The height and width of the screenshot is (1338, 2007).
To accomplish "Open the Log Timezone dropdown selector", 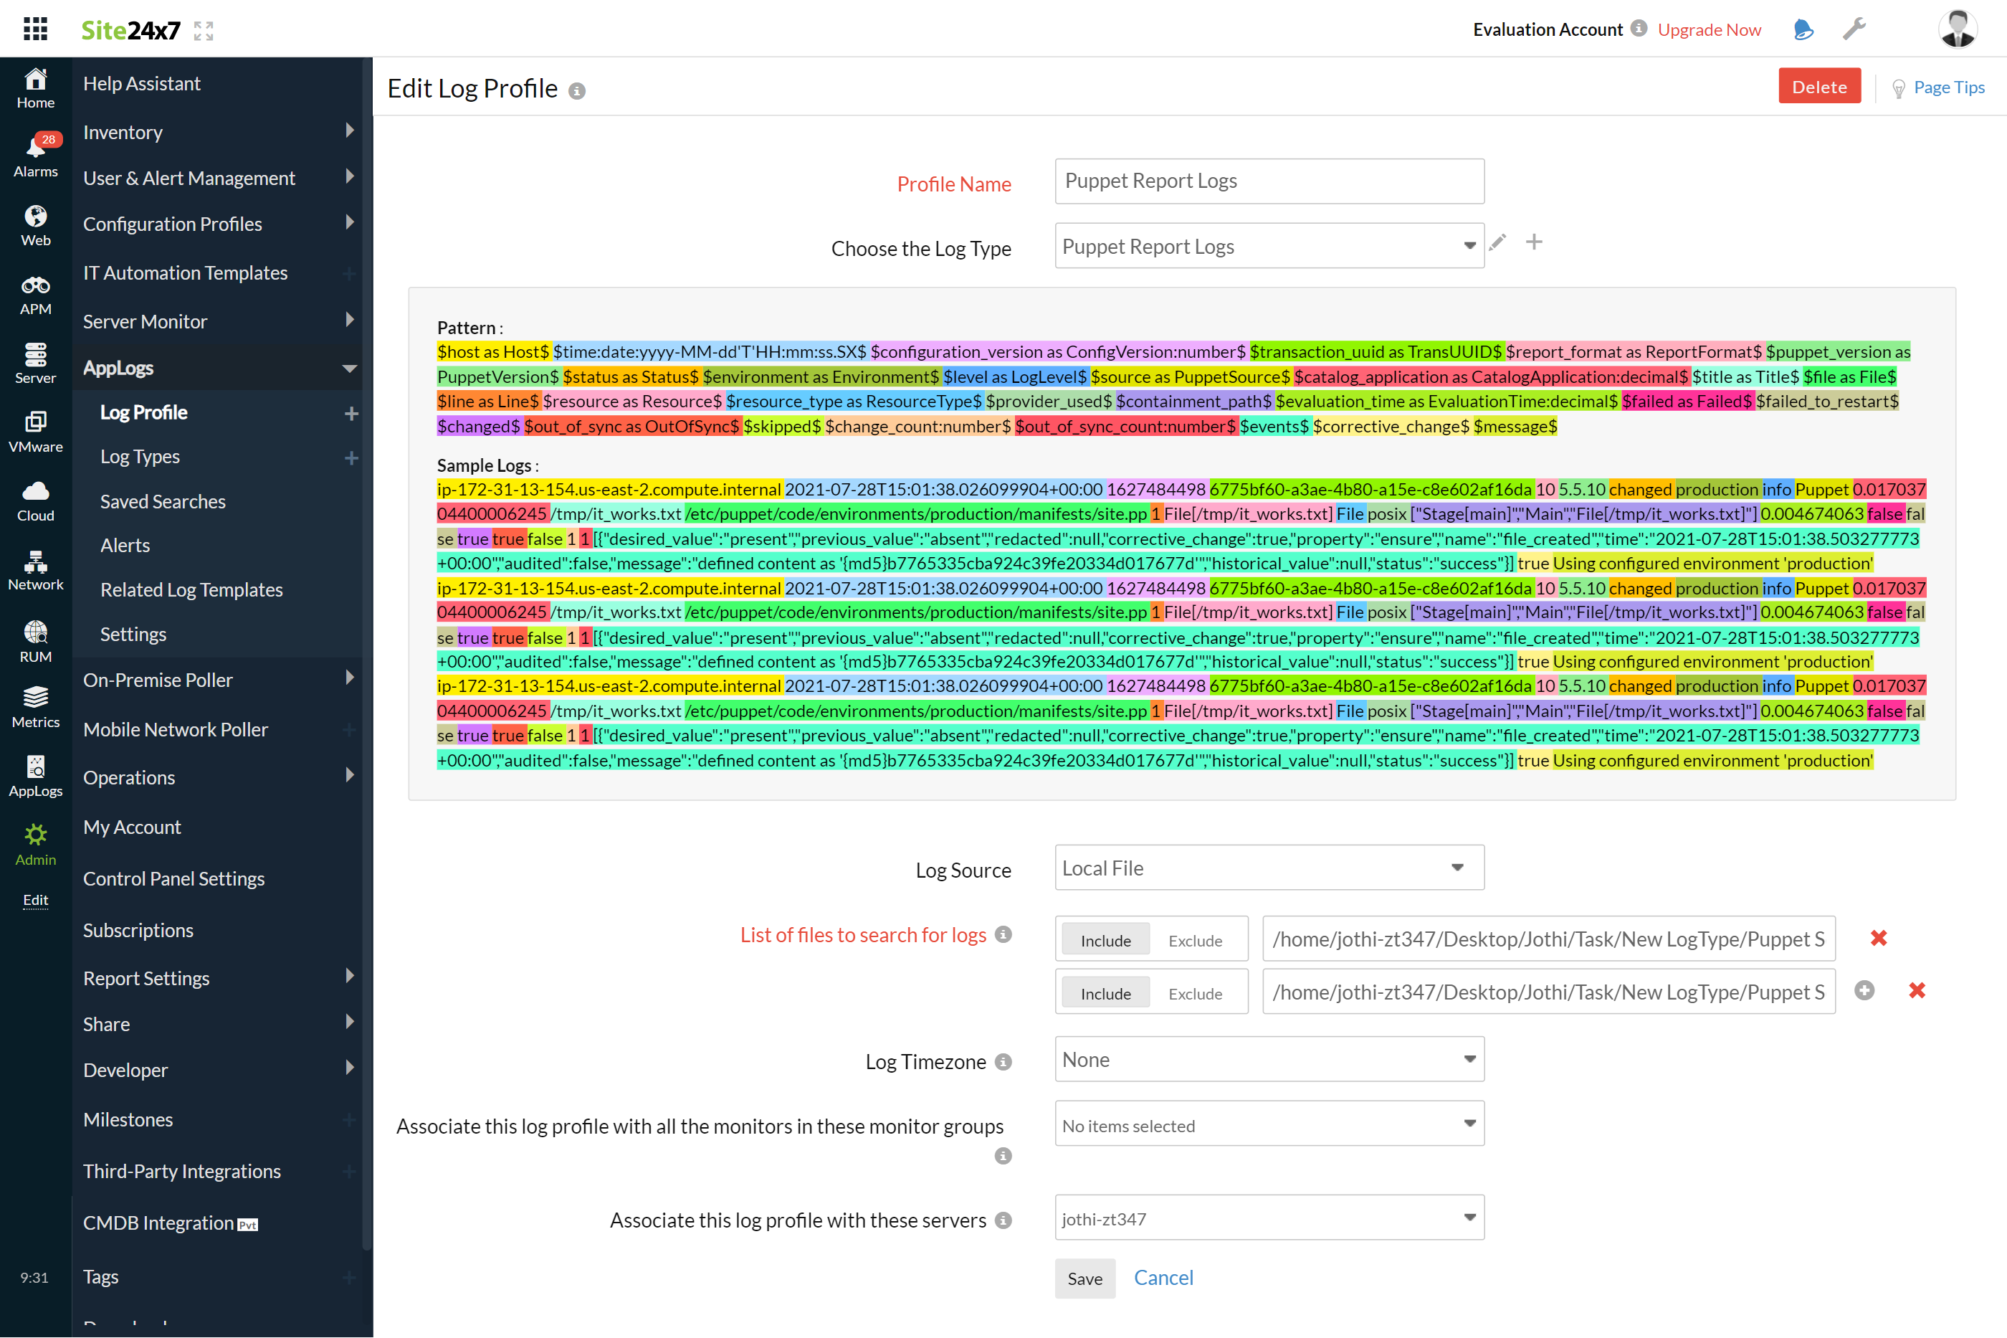I will (x=1267, y=1059).
